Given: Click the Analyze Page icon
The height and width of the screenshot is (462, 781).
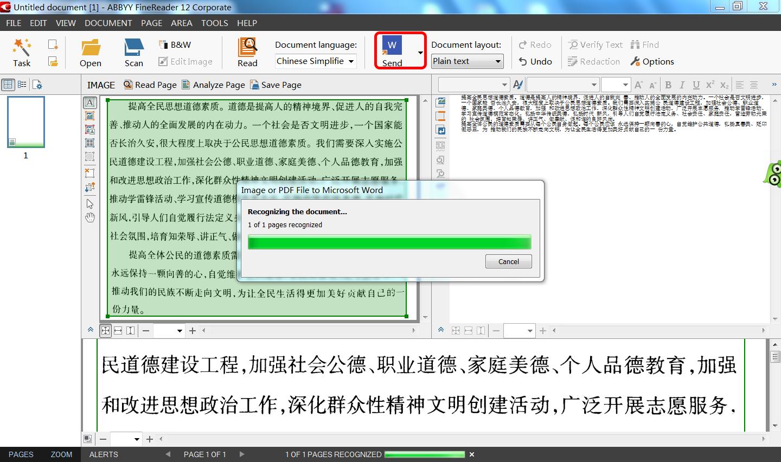Looking at the screenshot, I should [x=187, y=85].
